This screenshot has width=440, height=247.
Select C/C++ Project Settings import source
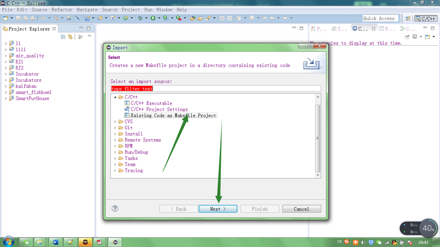point(156,109)
